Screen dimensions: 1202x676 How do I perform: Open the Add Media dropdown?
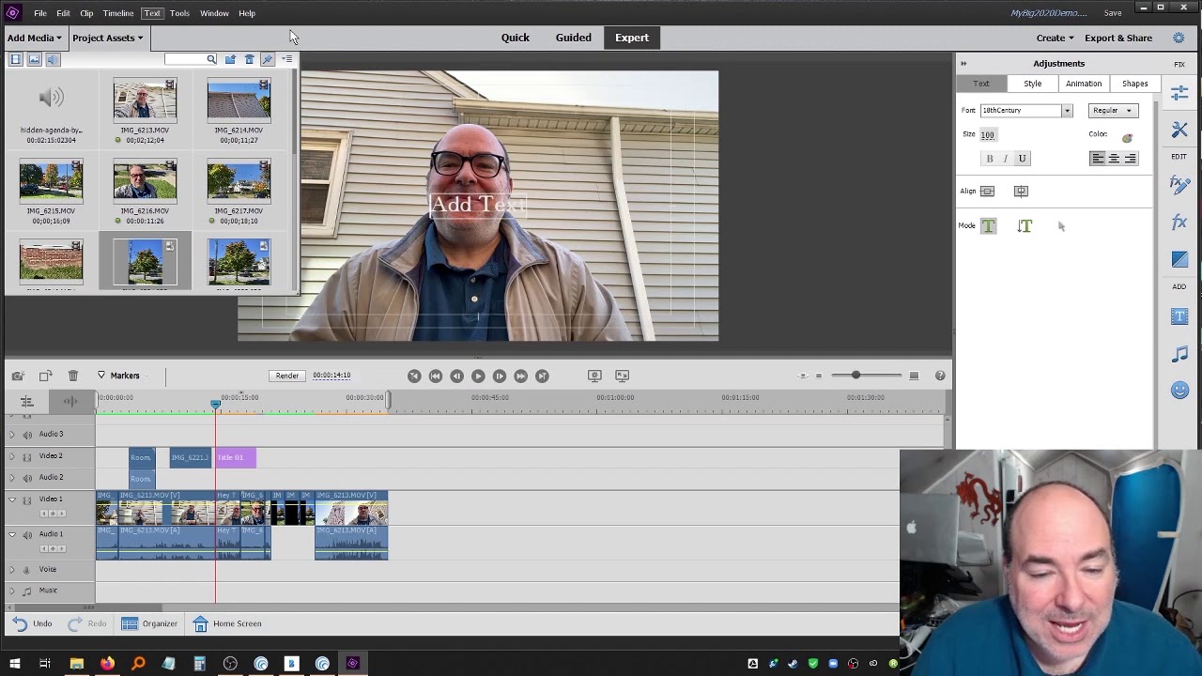click(x=34, y=38)
